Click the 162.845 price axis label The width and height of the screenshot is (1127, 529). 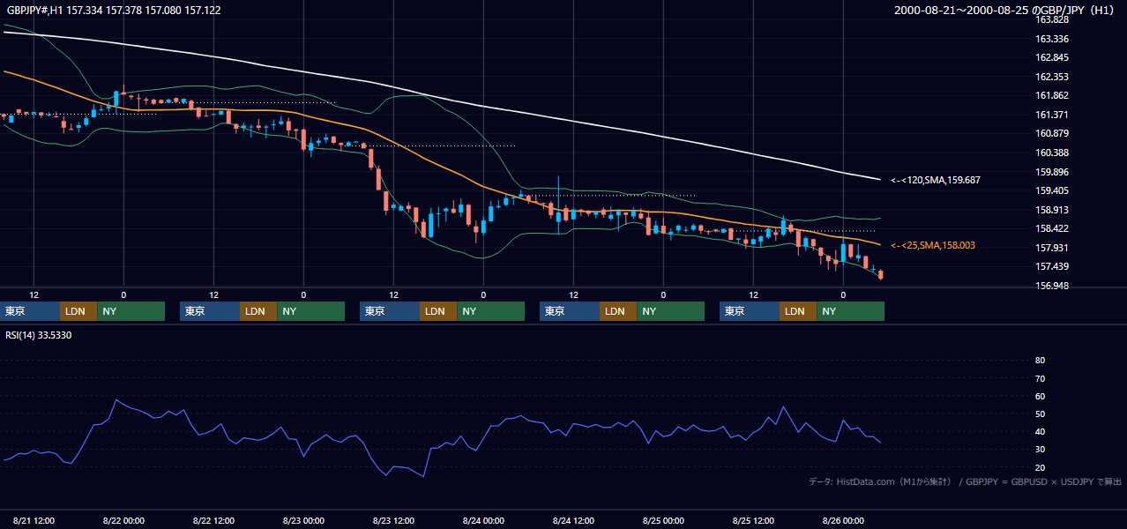tap(1052, 58)
